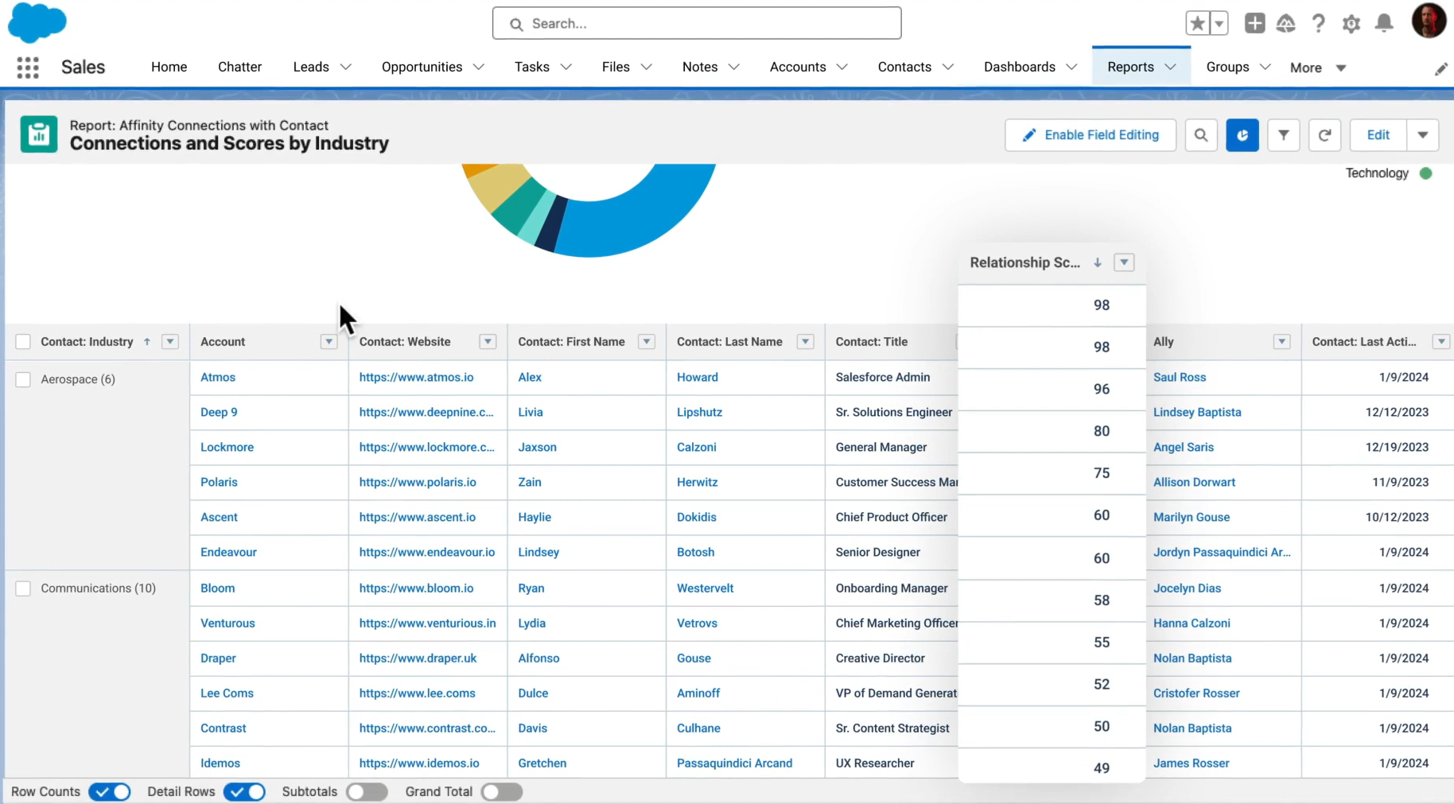Open the Dashboards tab
This screenshot has height=804, width=1454.
coord(1020,67)
